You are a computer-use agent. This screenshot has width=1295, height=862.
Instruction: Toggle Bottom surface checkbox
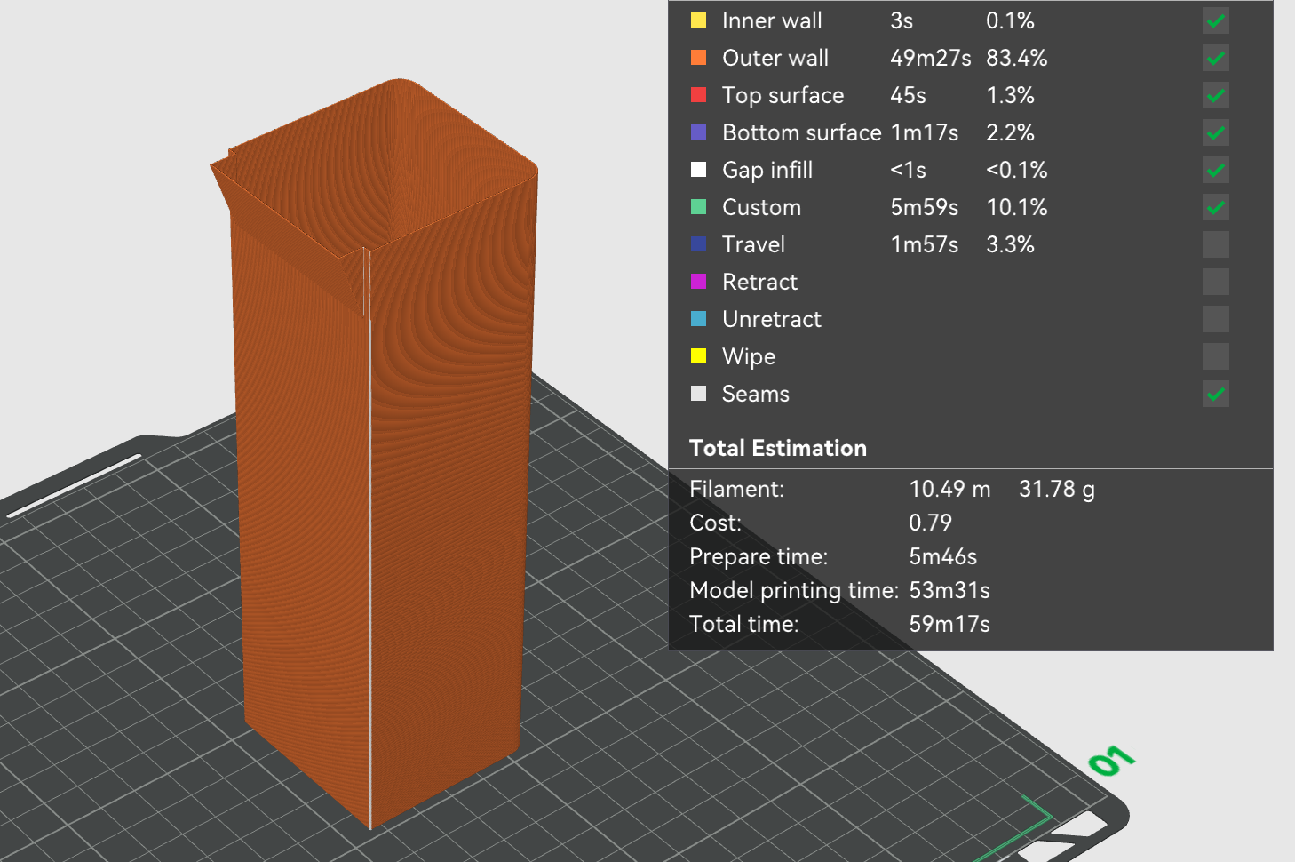tap(1216, 132)
